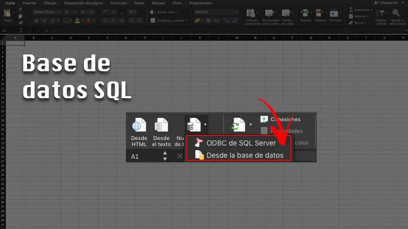Screen dimensions: 408x229
Task: Open the Insertar ribbon tab
Action: pyautogui.click(x=30, y=3)
